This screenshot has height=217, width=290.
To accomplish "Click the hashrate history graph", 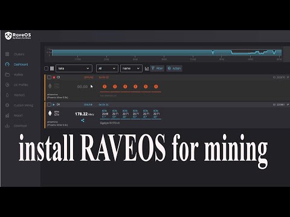I will point(167,53).
